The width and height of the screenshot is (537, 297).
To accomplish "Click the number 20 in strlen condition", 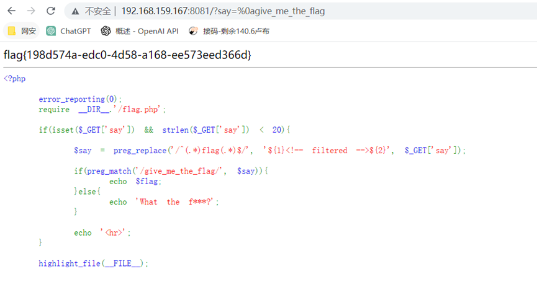I will (277, 130).
